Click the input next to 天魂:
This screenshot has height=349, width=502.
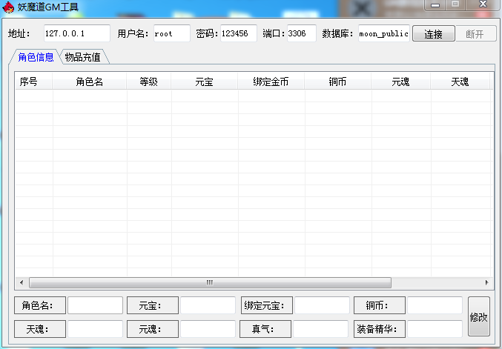click(x=95, y=329)
